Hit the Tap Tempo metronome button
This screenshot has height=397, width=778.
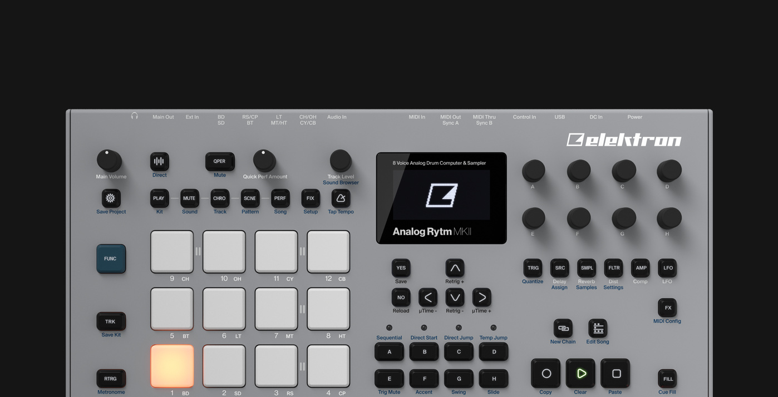point(341,198)
